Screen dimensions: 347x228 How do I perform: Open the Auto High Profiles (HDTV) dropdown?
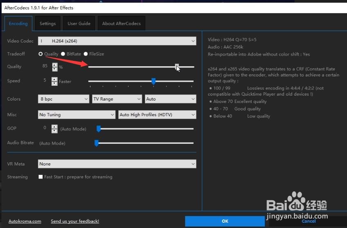pyautogui.click(x=157, y=115)
